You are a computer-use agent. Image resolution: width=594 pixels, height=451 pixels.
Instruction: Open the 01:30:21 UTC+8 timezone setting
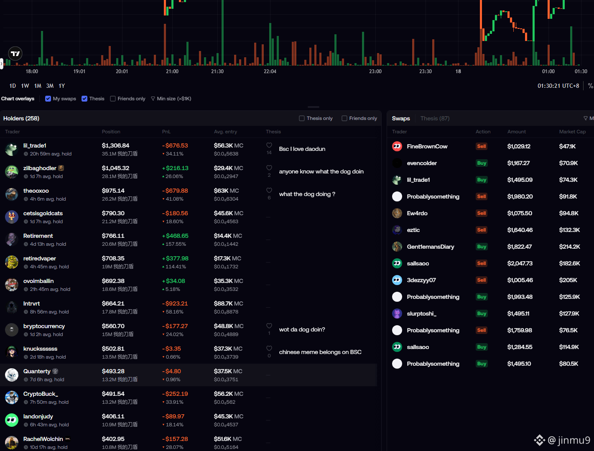tap(558, 86)
